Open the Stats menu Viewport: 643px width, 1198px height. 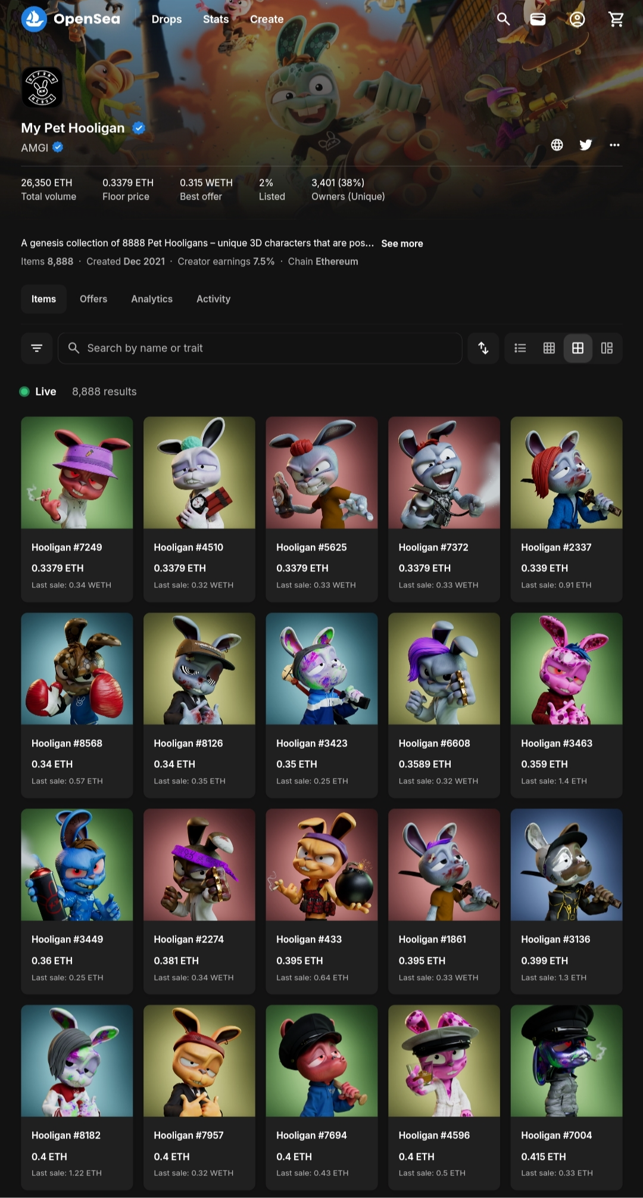click(216, 19)
